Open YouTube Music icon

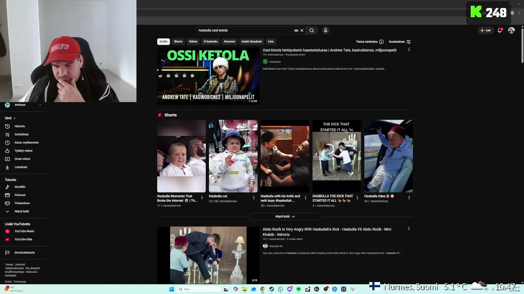tap(7, 231)
